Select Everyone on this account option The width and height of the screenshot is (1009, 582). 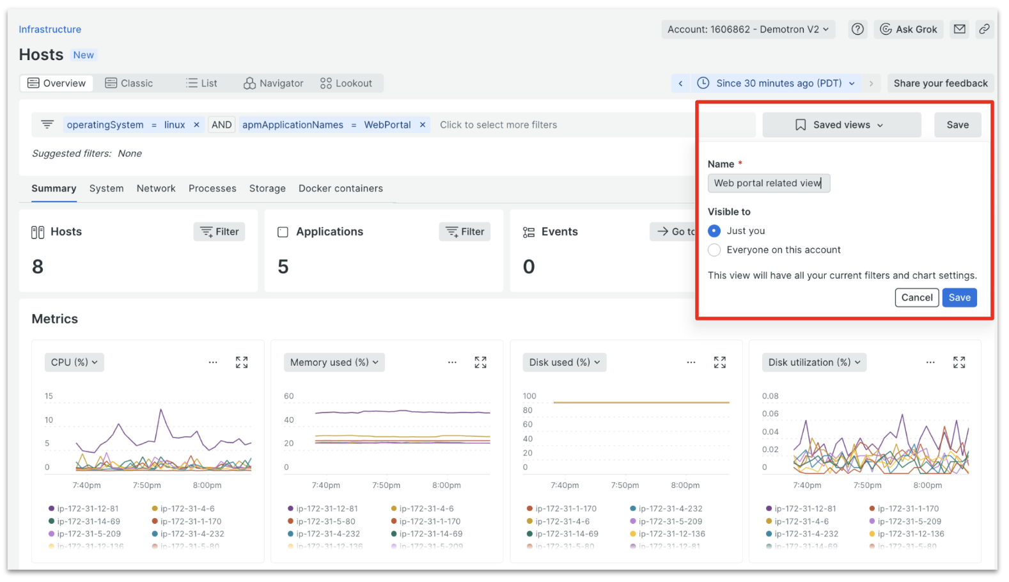[x=714, y=250]
